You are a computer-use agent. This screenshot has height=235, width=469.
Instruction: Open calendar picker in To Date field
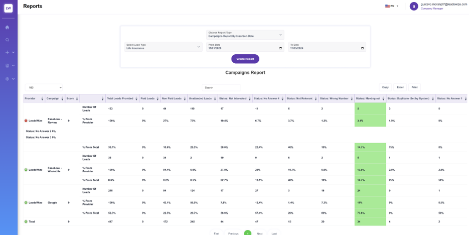coord(362,48)
